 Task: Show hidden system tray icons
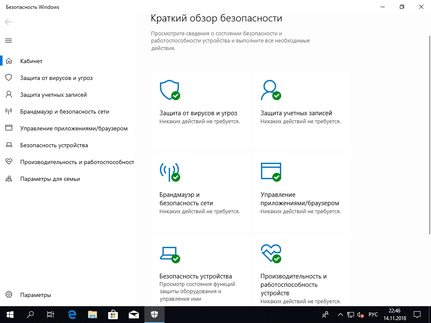340,315
